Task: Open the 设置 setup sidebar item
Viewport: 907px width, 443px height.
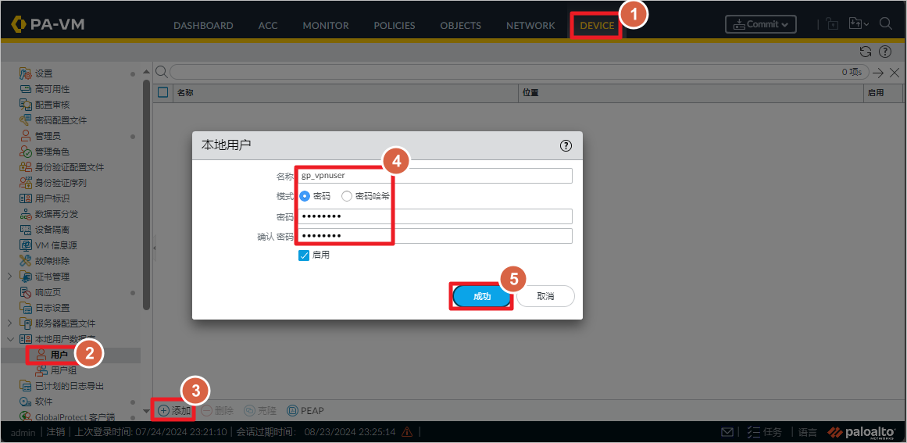Action: pos(44,73)
